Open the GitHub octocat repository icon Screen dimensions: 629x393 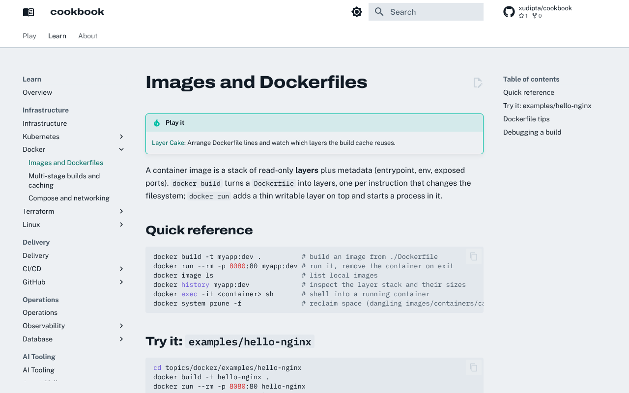coord(509,12)
